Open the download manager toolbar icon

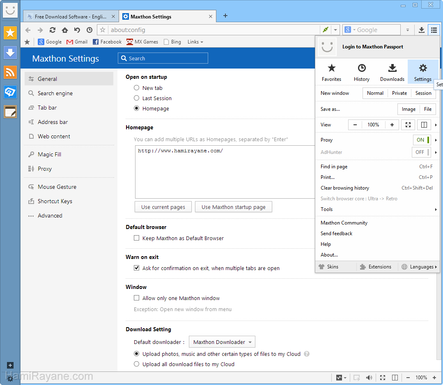(x=422, y=30)
